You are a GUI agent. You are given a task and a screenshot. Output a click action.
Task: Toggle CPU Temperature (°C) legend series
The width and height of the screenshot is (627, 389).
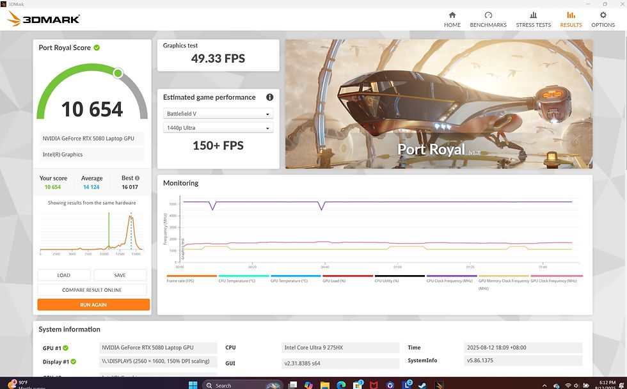(x=244, y=279)
